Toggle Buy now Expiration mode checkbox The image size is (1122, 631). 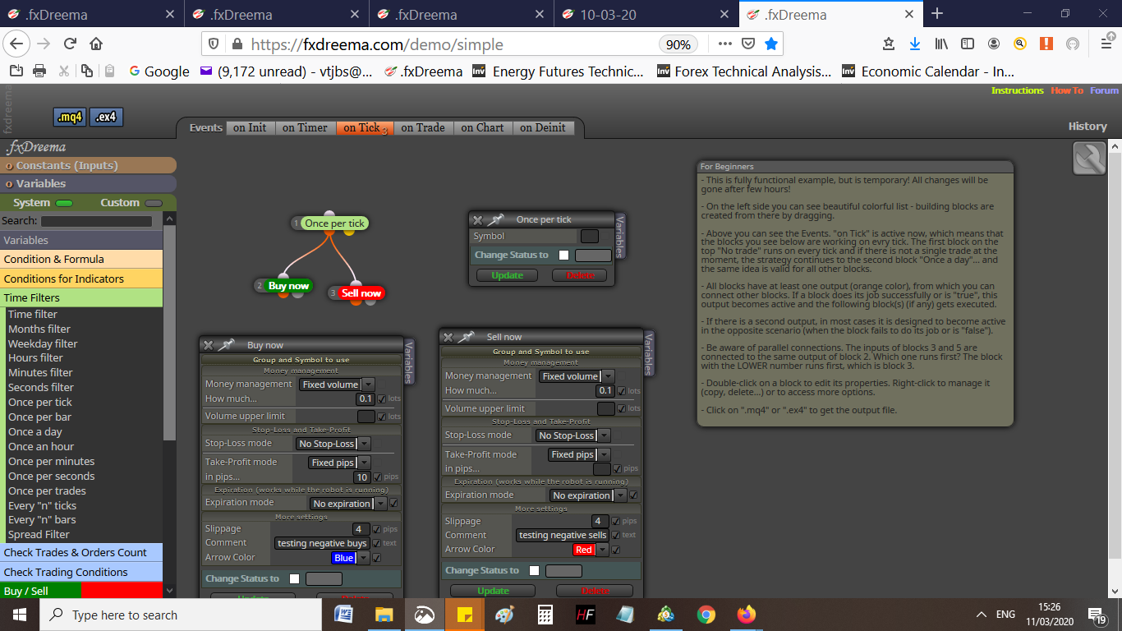tap(393, 504)
